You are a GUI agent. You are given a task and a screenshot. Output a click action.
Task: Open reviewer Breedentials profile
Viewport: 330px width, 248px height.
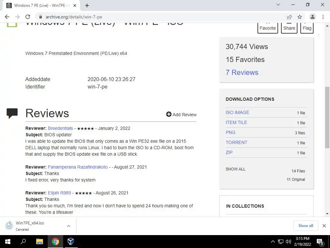(x=60, y=128)
